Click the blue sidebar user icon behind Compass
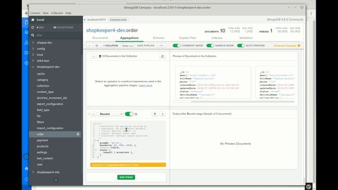 [26, 42]
